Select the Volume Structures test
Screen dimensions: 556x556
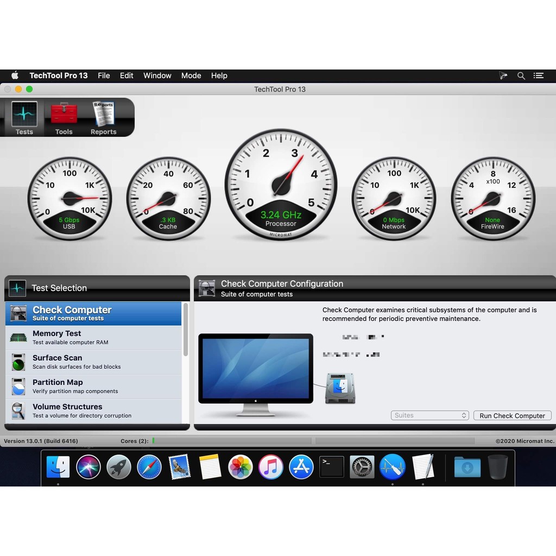(93, 411)
